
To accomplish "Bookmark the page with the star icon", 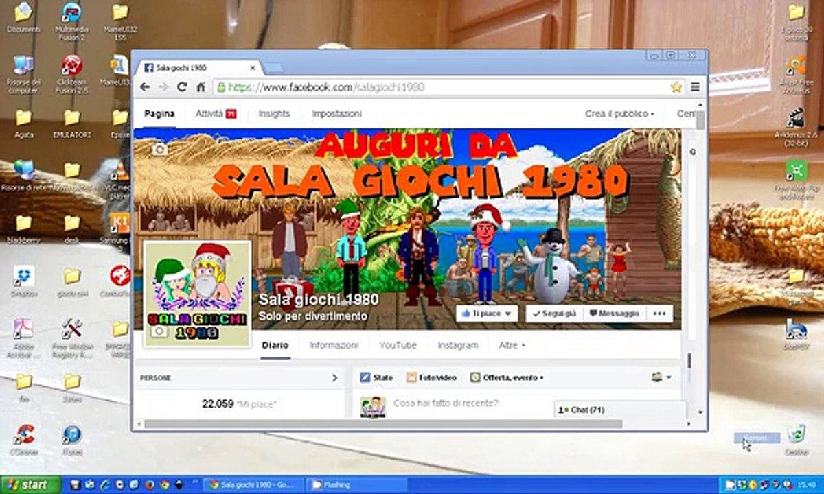I will [x=676, y=87].
